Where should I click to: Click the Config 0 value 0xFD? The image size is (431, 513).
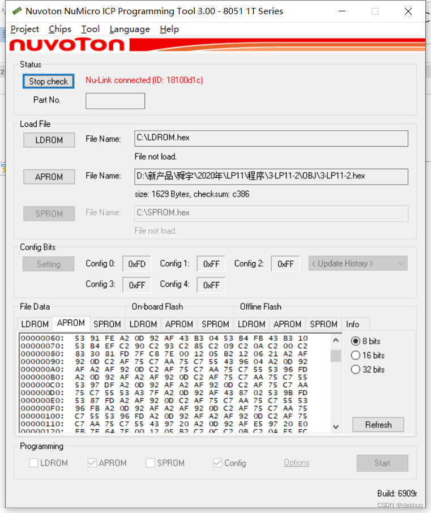coord(137,264)
